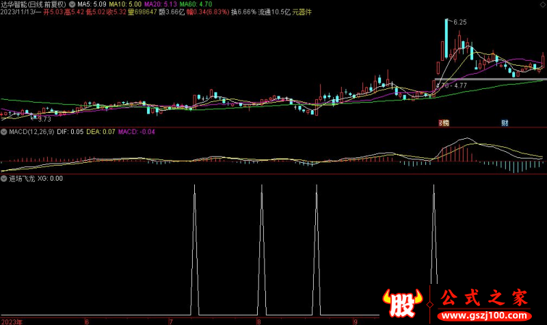Image resolution: width=547 pixels, height=325 pixels.
Task: Click the 2023年 label on the time axis
Action: [x=12, y=322]
